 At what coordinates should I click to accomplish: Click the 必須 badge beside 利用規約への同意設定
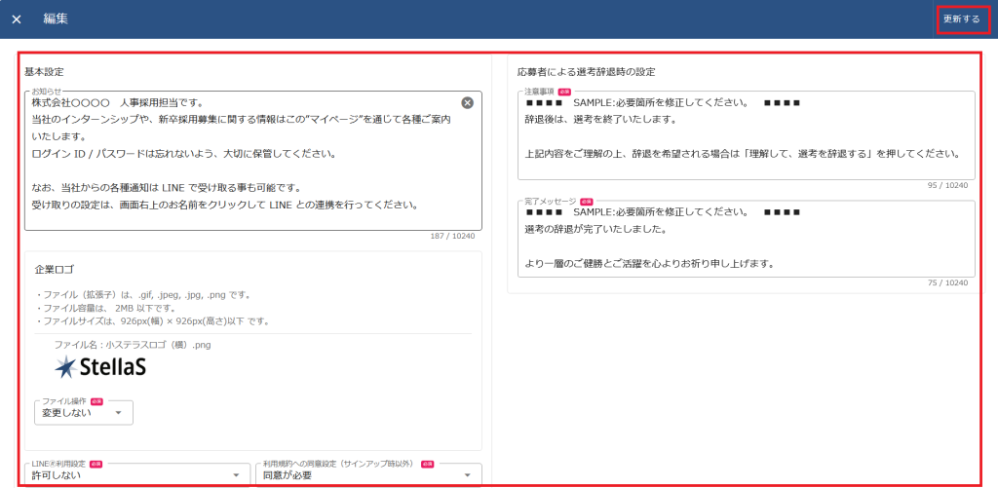pyautogui.click(x=427, y=465)
